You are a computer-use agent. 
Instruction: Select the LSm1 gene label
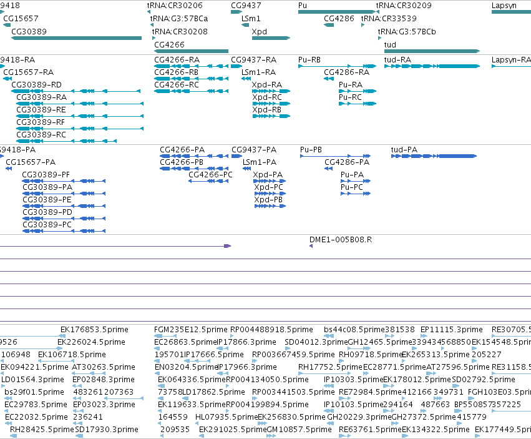[251, 18]
